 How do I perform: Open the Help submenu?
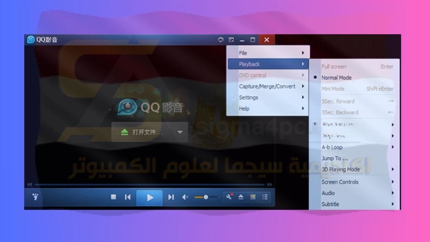[x=268, y=108]
